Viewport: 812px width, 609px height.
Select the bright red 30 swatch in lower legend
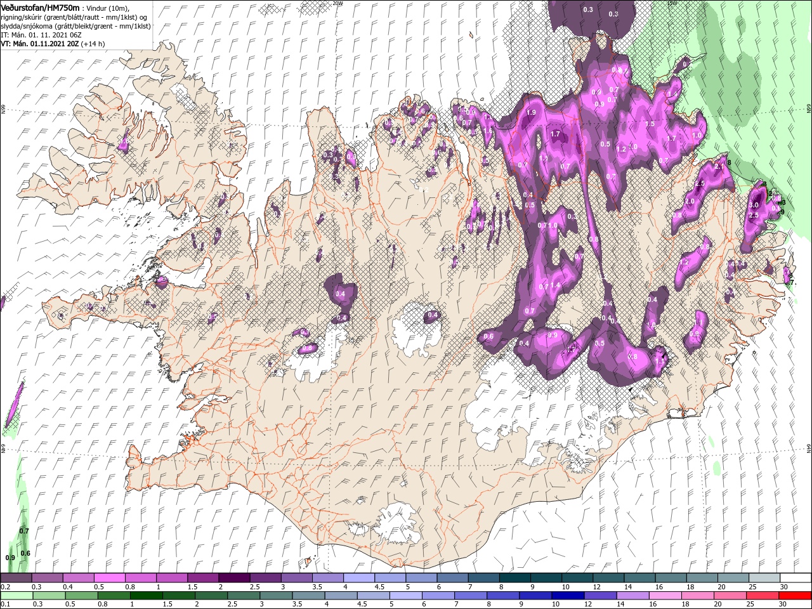pyautogui.click(x=796, y=596)
